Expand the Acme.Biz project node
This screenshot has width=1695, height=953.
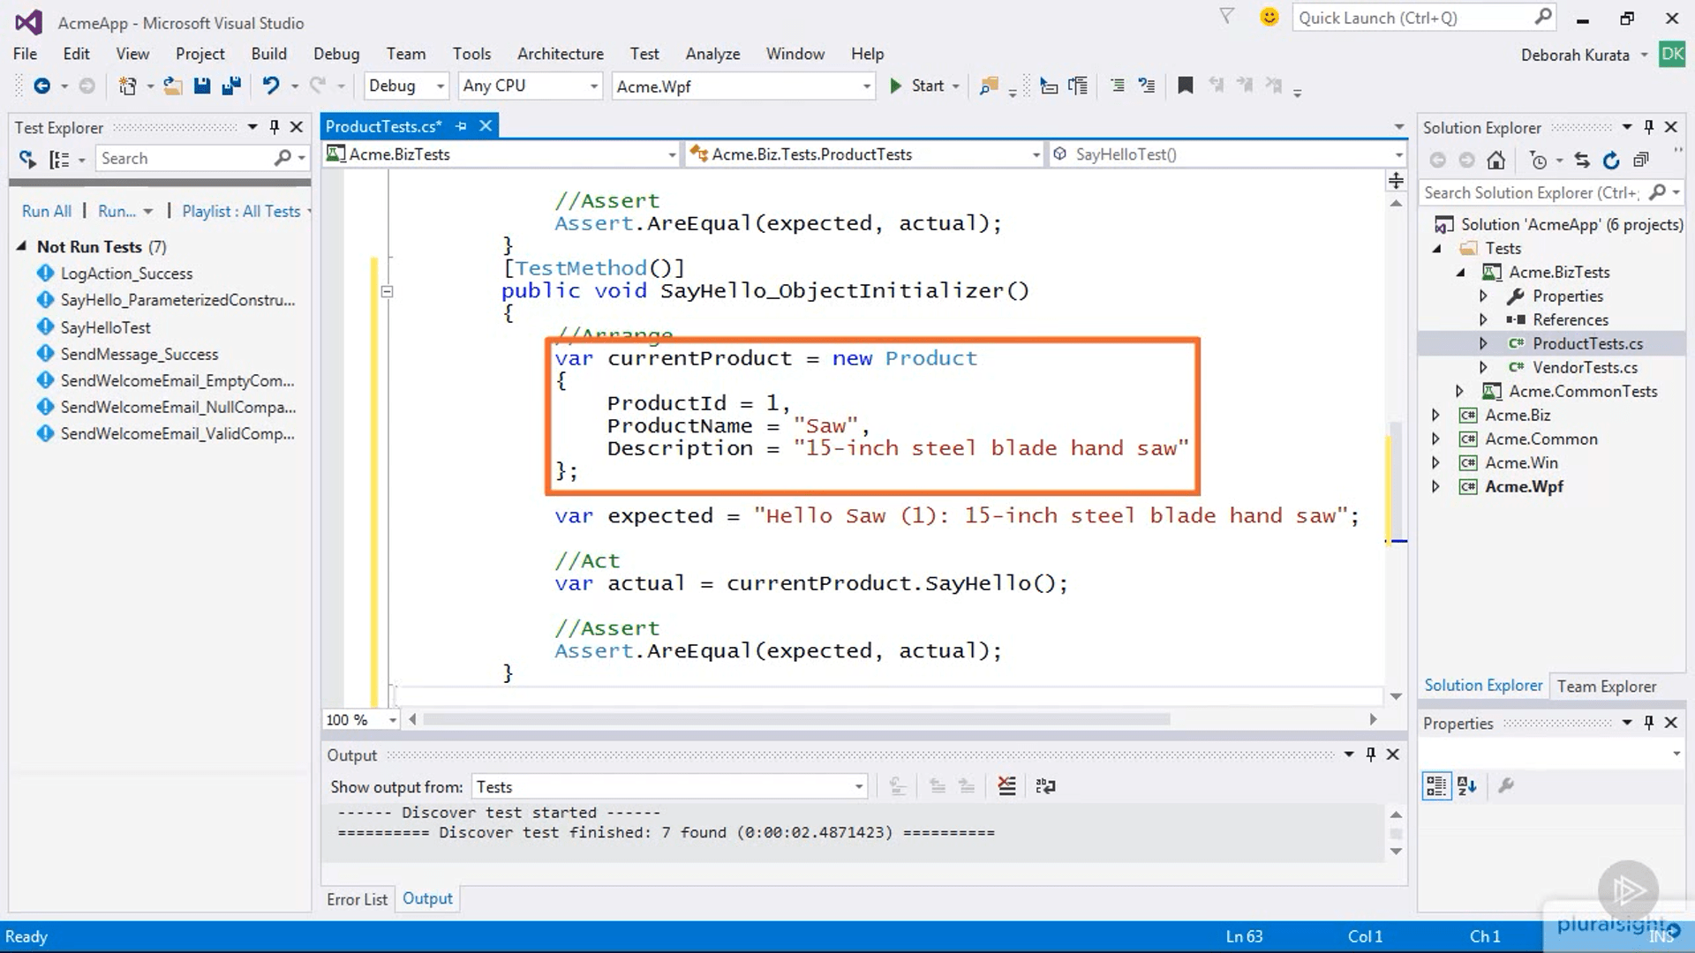coord(1435,415)
